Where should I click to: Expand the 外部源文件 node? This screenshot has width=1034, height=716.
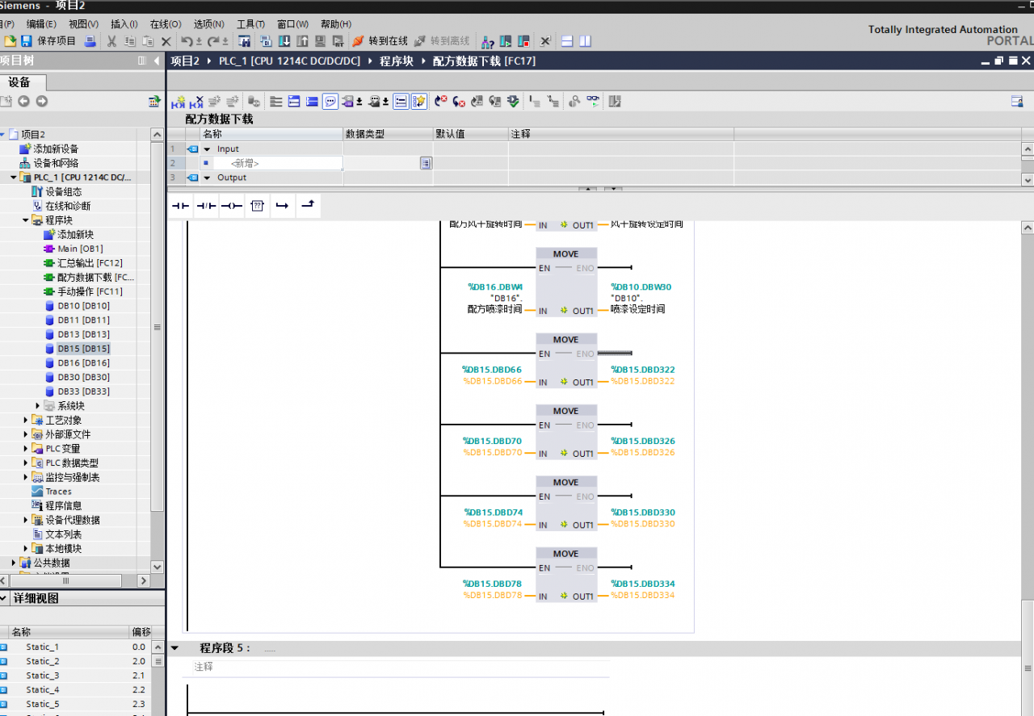[26, 434]
